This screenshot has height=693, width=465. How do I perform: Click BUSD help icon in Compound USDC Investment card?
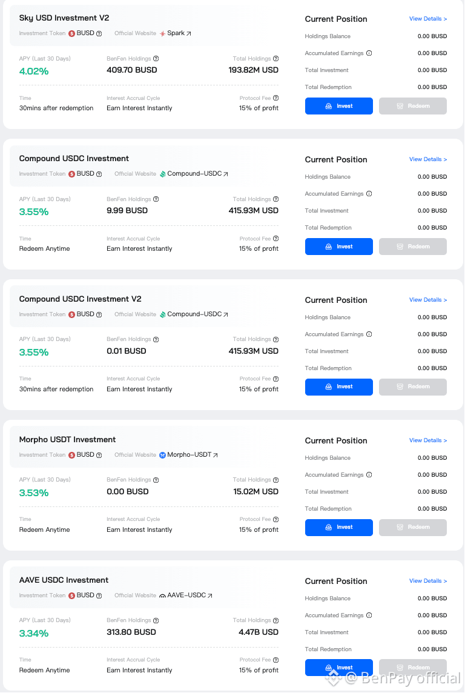(99, 174)
